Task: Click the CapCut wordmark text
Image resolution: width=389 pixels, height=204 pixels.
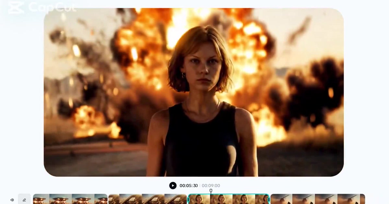Action: (x=52, y=7)
